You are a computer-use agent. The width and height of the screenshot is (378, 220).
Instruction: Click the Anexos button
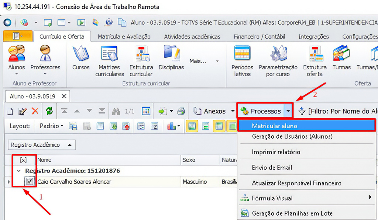210,111
